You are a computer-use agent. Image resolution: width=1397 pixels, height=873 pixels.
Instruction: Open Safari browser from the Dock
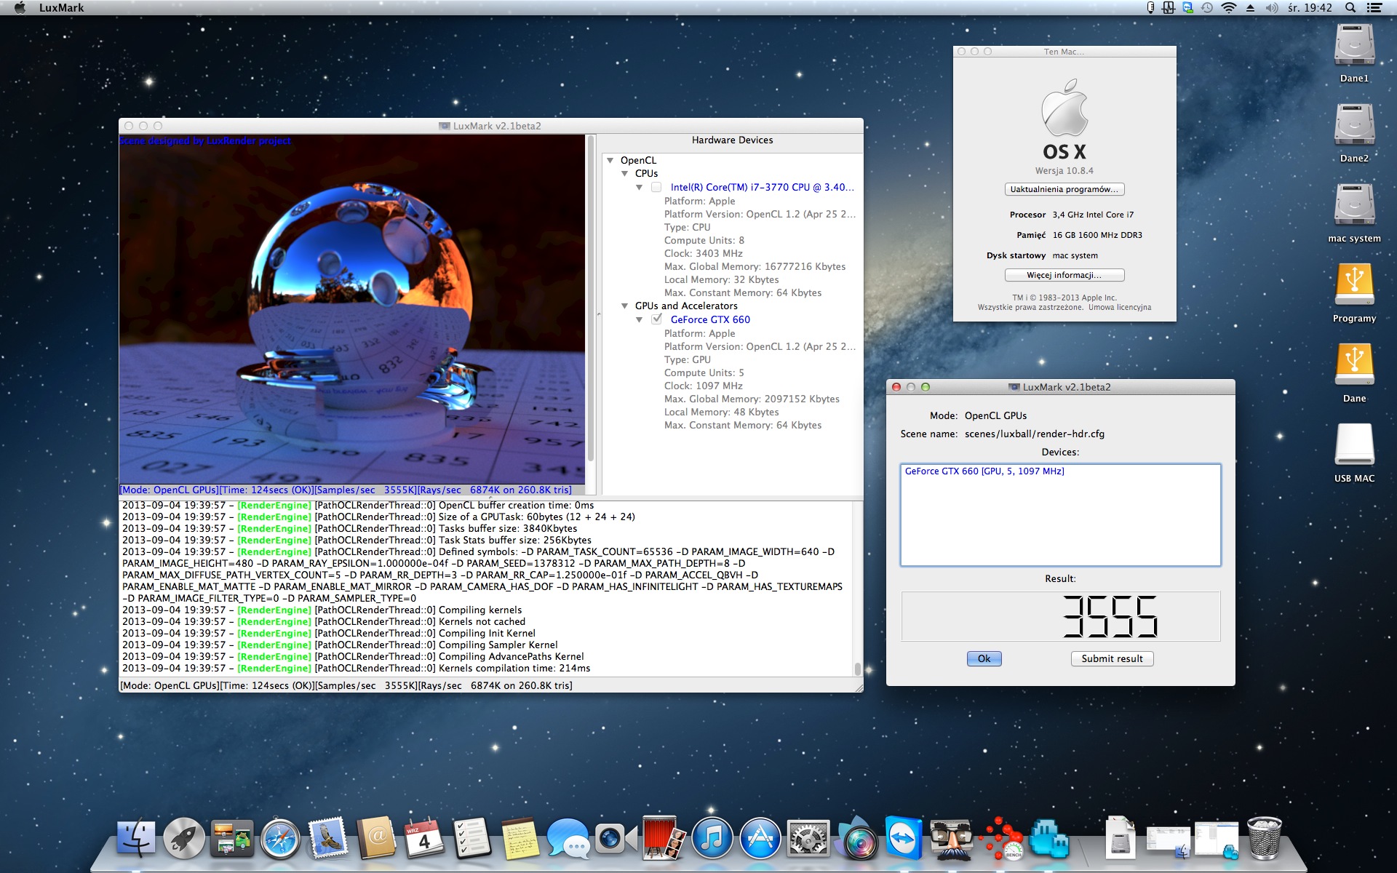click(x=280, y=838)
